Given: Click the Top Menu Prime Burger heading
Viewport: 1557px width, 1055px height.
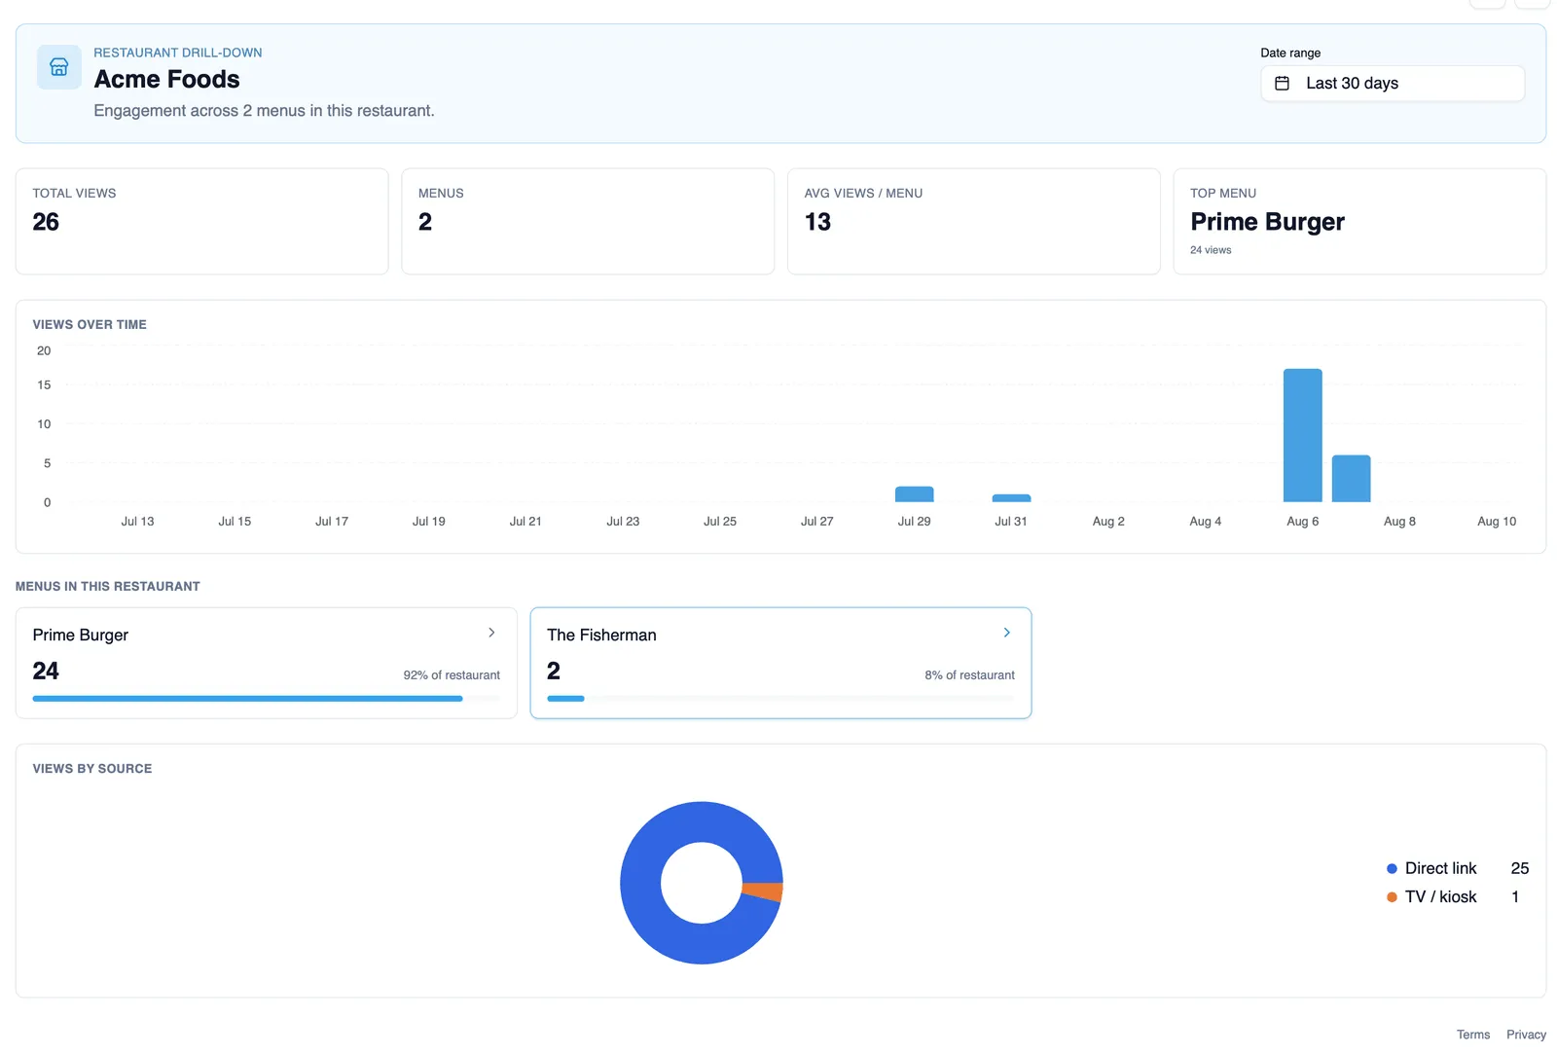Looking at the screenshot, I should point(1267,222).
